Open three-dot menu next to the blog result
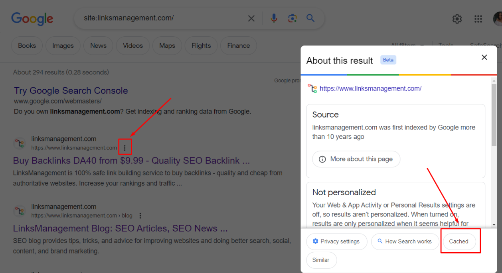Screen dimensions: 502x273 pyautogui.click(x=140, y=216)
